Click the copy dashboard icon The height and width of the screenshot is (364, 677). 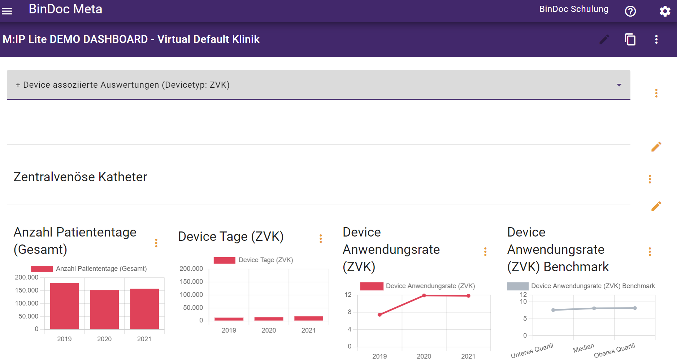tap(630, 39)
